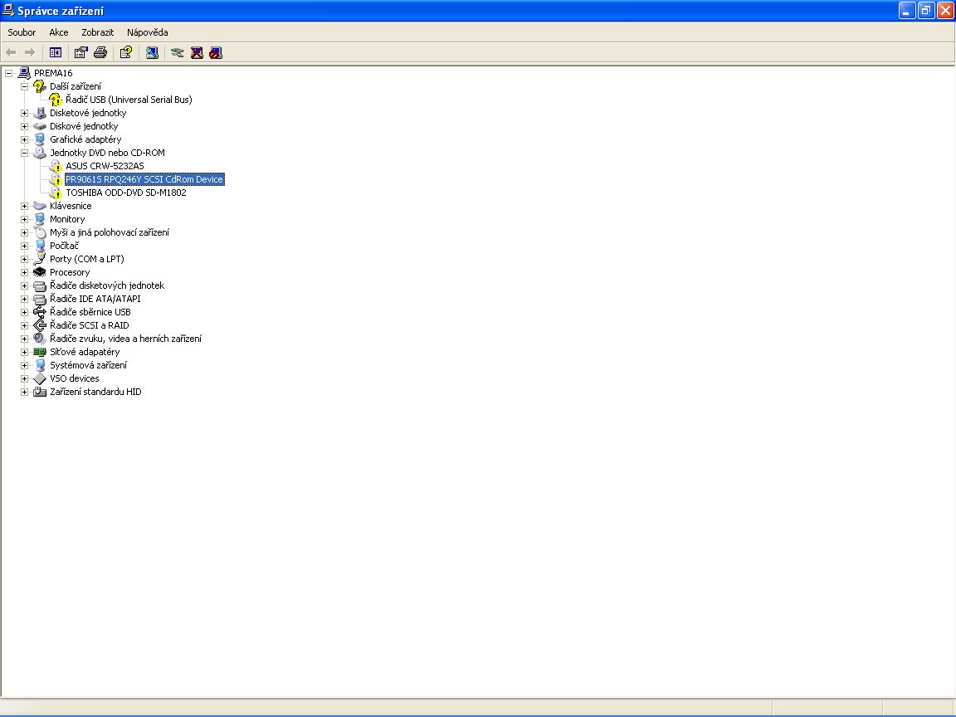956x717 pixels.
Task: Close the Správce zařízení window
Action: point(945,10)
